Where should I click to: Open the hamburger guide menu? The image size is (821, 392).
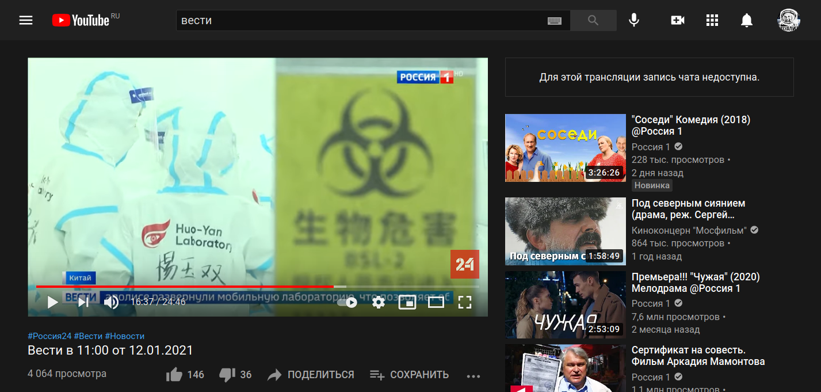pos(26,21)
